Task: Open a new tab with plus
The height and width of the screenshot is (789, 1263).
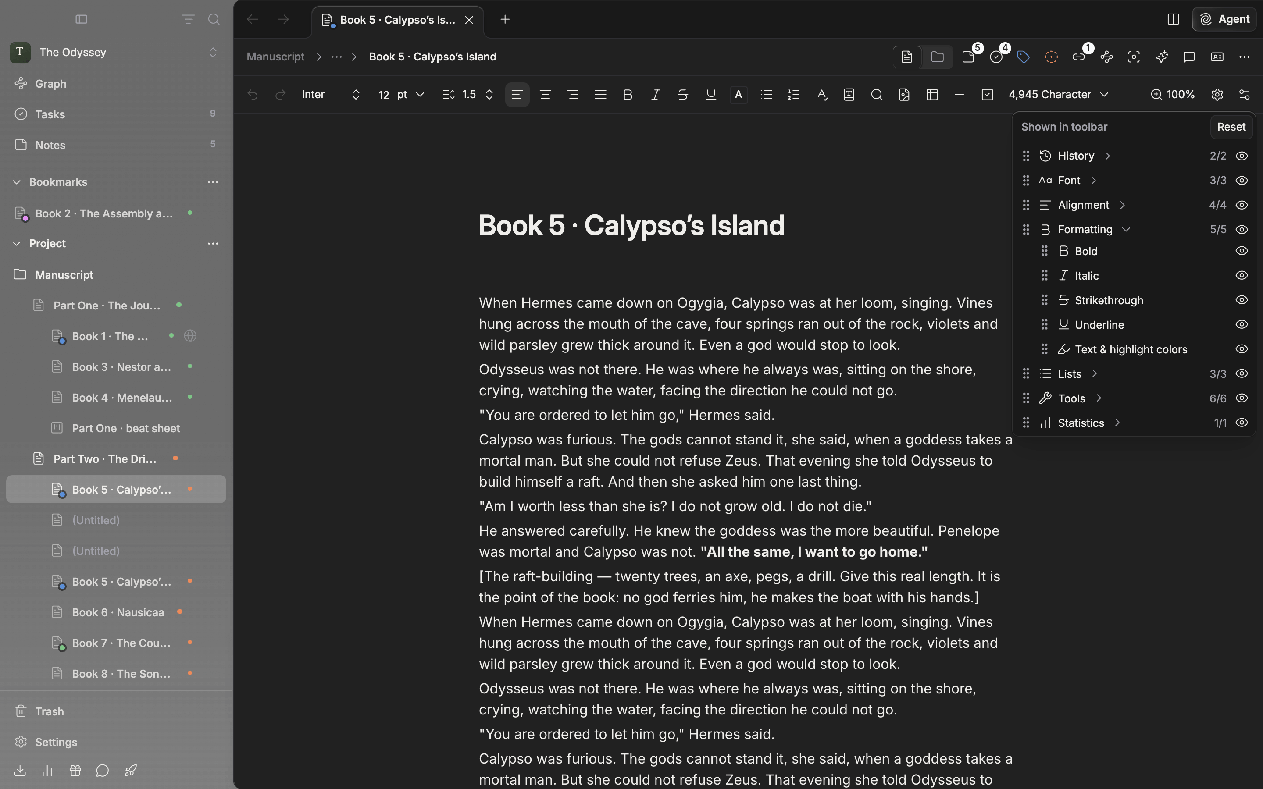Action: [x=505, y=19]
